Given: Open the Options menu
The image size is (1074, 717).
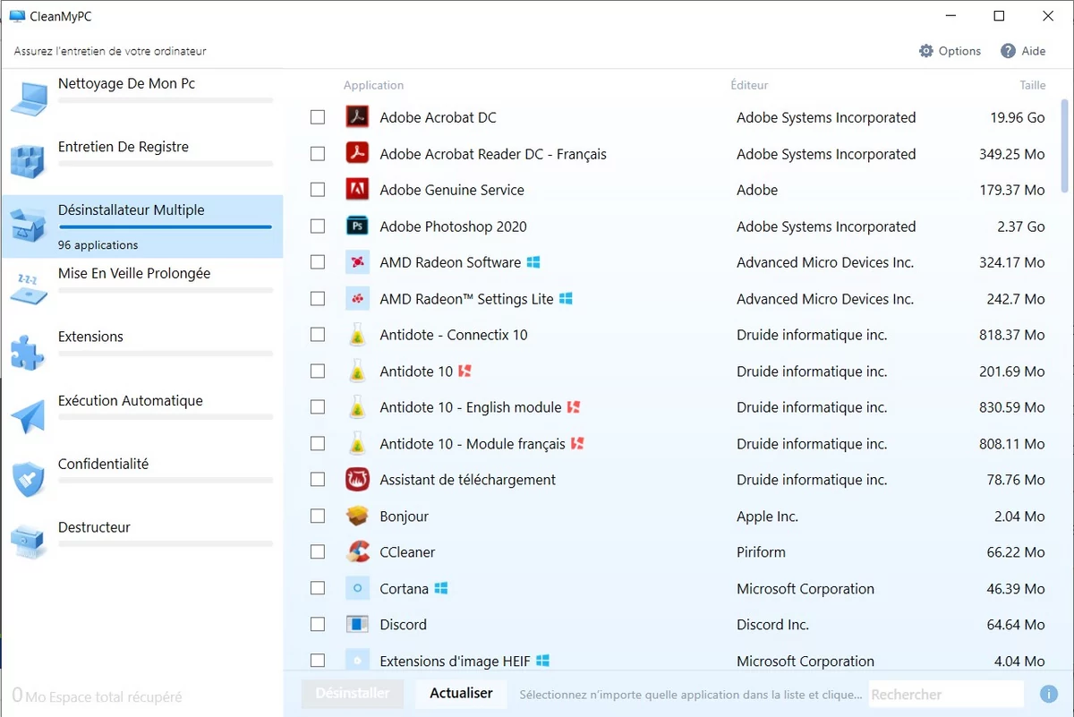Looking at the screenshot, I should (950, 51).
